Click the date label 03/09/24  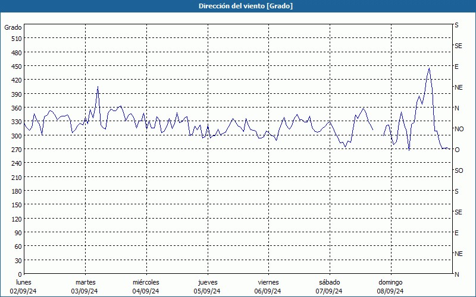84,291
